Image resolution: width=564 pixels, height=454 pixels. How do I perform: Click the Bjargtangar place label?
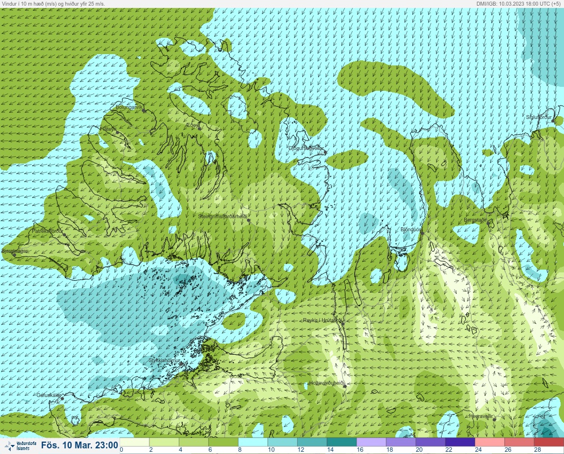(15, 250)
